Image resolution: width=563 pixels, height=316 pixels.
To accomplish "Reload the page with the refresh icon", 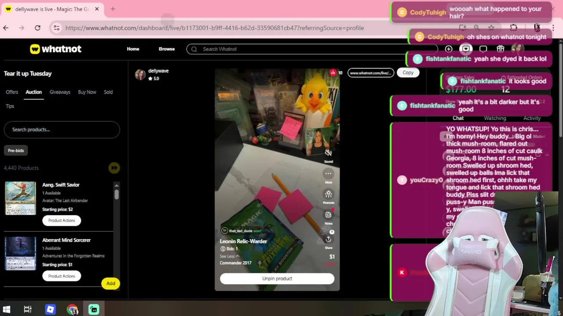I will [37, 28].
